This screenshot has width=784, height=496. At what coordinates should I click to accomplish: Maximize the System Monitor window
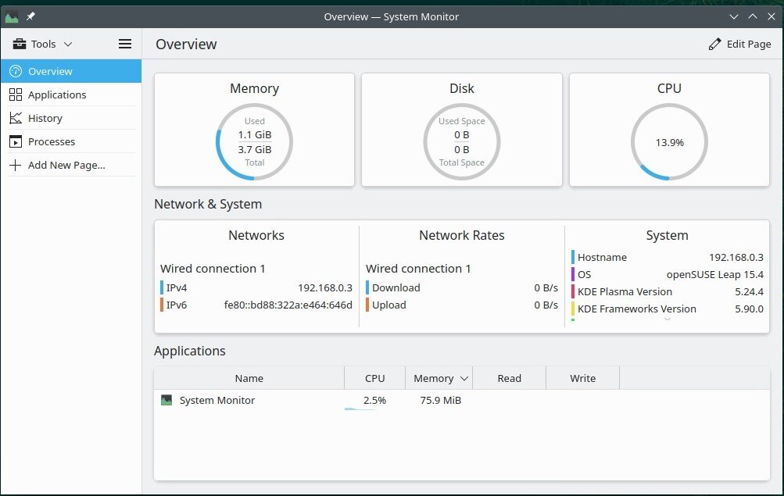753,16
